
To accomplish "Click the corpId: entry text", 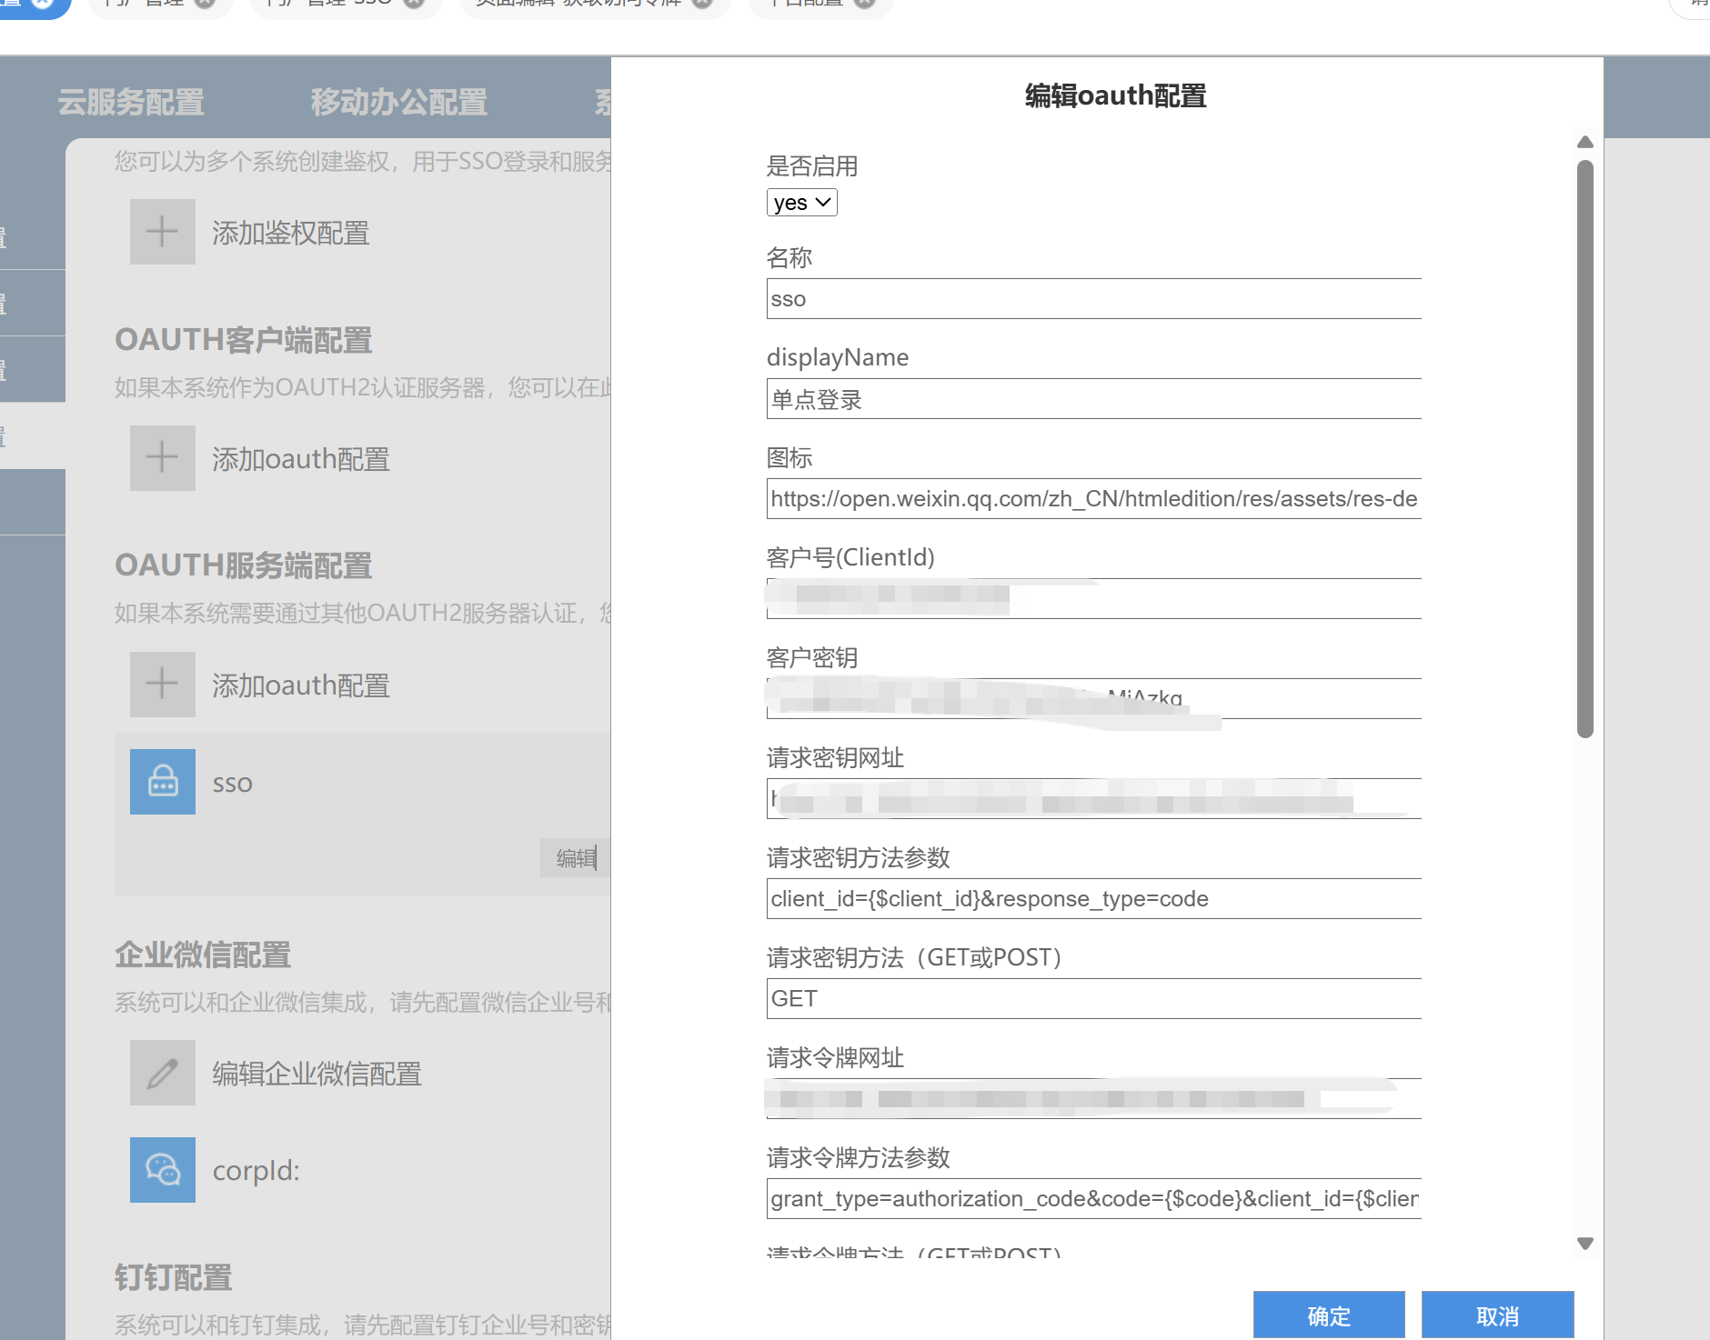I will pyautogui.click(x=256, y=1171).
